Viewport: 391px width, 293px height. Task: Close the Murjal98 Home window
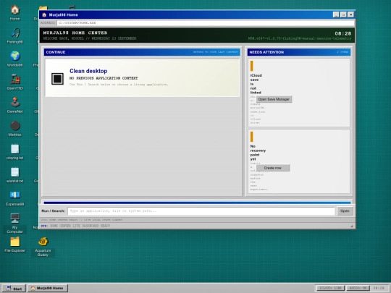pyautogui.click(x=350, y=14)
